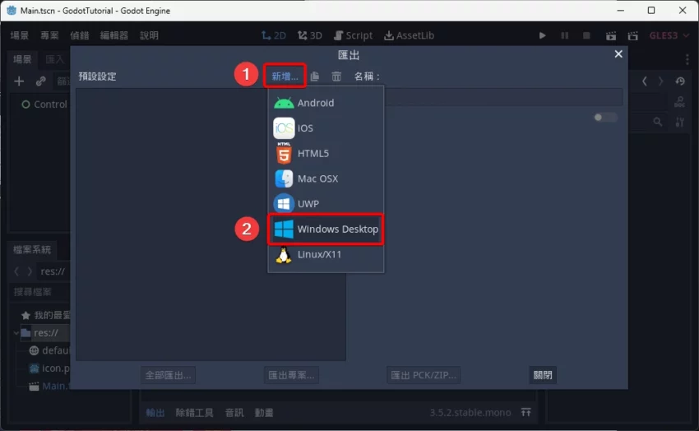This screenshot has width=699, height=431.
Task: Choose iOS from the platform list
Action: click(x=326, y=128)
